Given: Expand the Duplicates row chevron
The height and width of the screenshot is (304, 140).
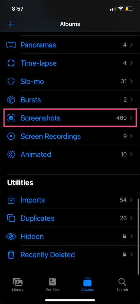Looking at the screenshot, I should pyautogui.click(x=132, y=218).
